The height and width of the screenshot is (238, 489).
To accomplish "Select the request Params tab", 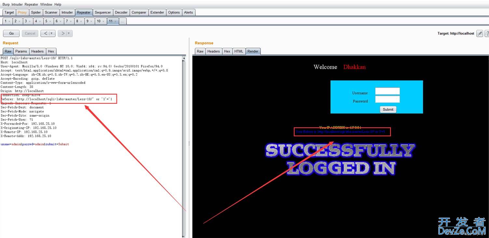I will point(21,51).
